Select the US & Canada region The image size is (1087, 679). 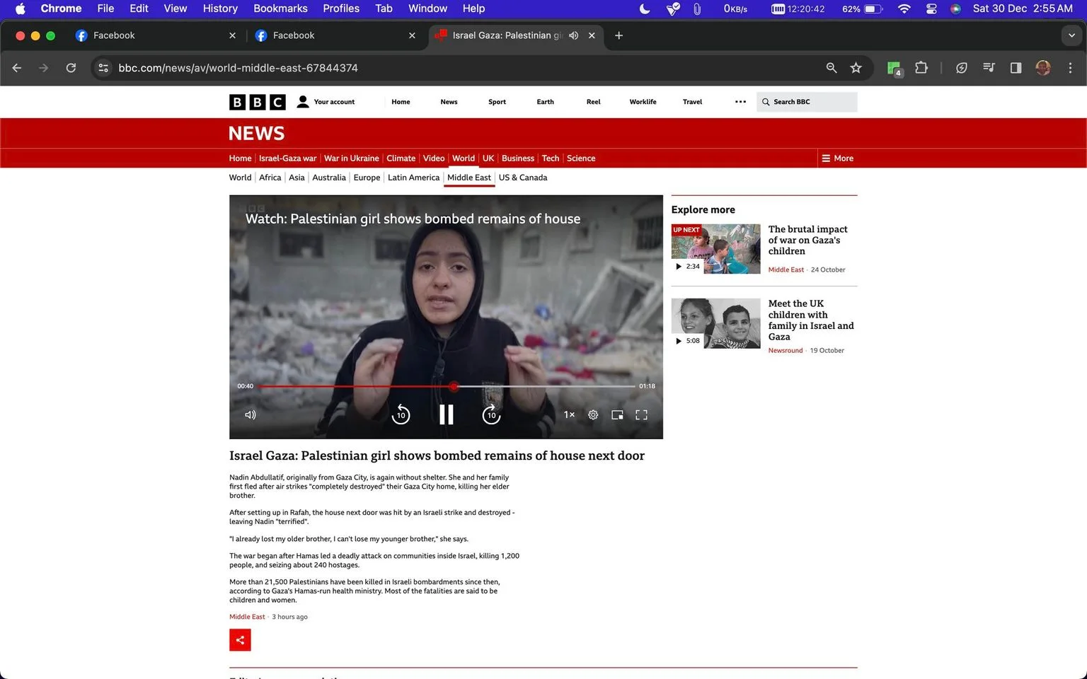tap(523, 178)
